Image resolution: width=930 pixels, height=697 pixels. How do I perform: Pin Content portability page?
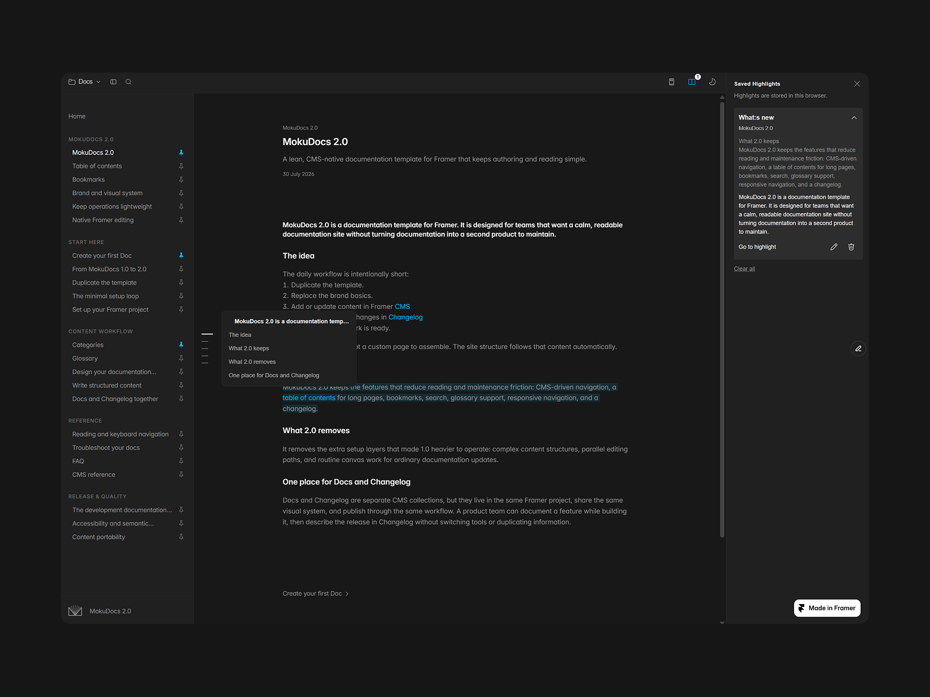pyautogui.click(x=181, y=537)
